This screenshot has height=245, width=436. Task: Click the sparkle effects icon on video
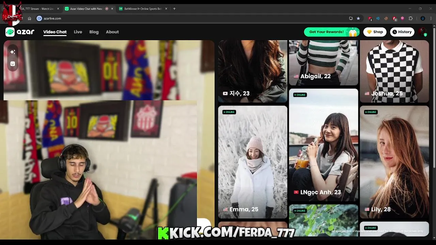tap(13, 52)
